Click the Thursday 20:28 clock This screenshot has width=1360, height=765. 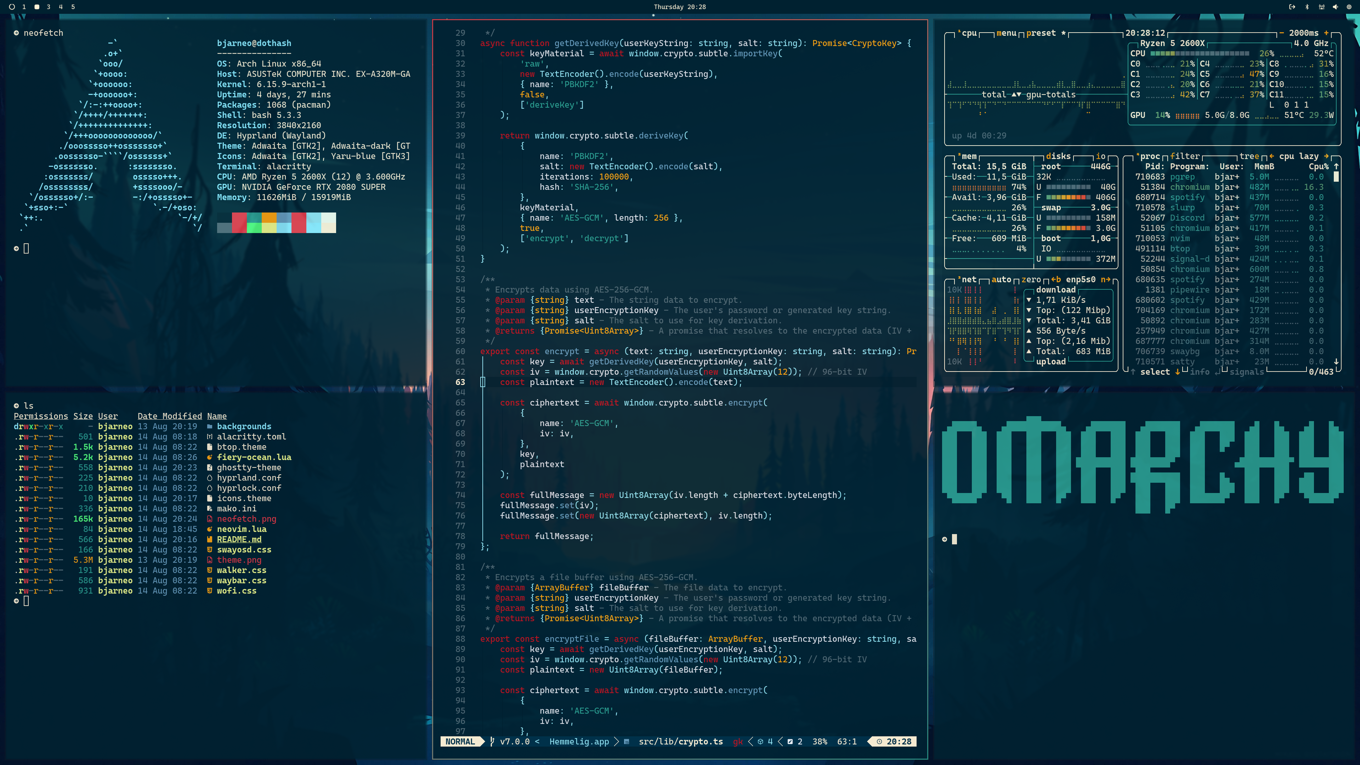coord(680,7)
